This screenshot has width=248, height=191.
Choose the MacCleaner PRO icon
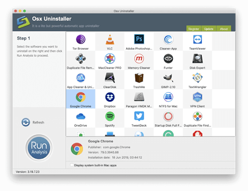coord(110,59)
